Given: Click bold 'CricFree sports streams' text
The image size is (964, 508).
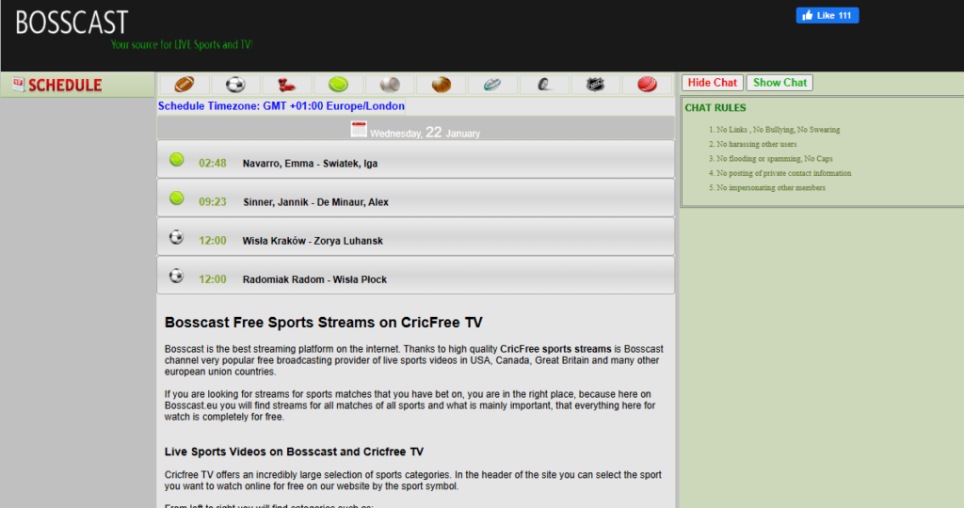Looking at the screenshot, I should click(x=555, y=349).
